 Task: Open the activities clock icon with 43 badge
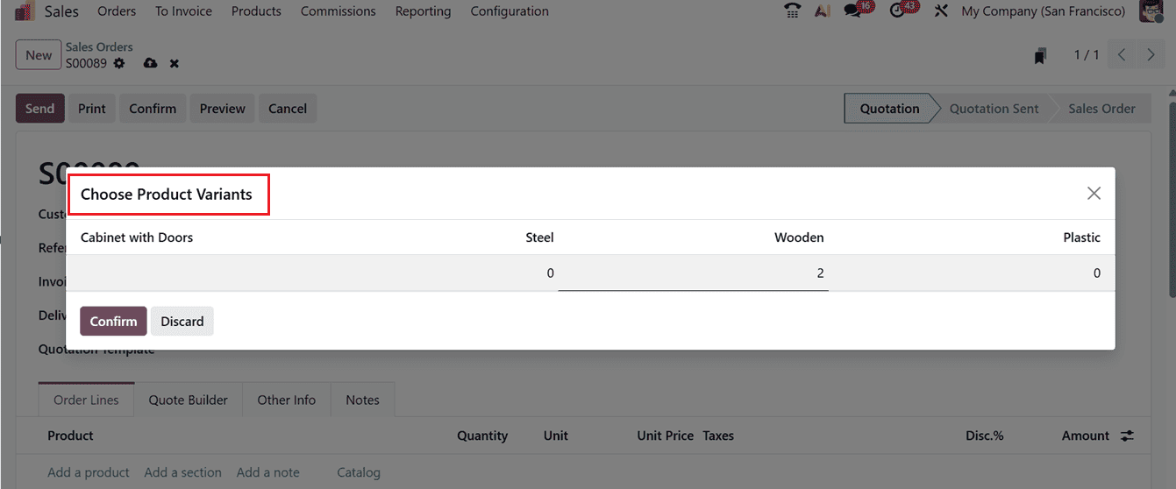898,11
